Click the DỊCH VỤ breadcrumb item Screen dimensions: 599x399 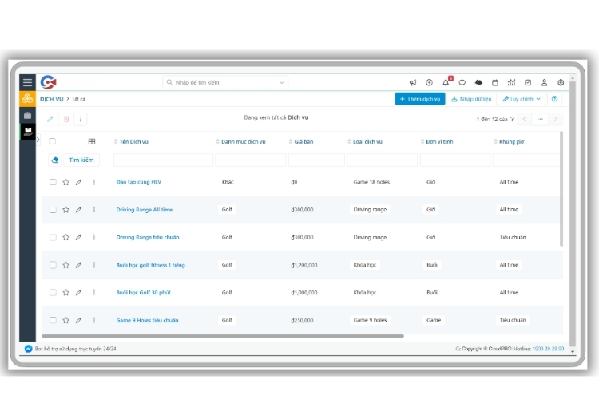[x=51, y=99]
